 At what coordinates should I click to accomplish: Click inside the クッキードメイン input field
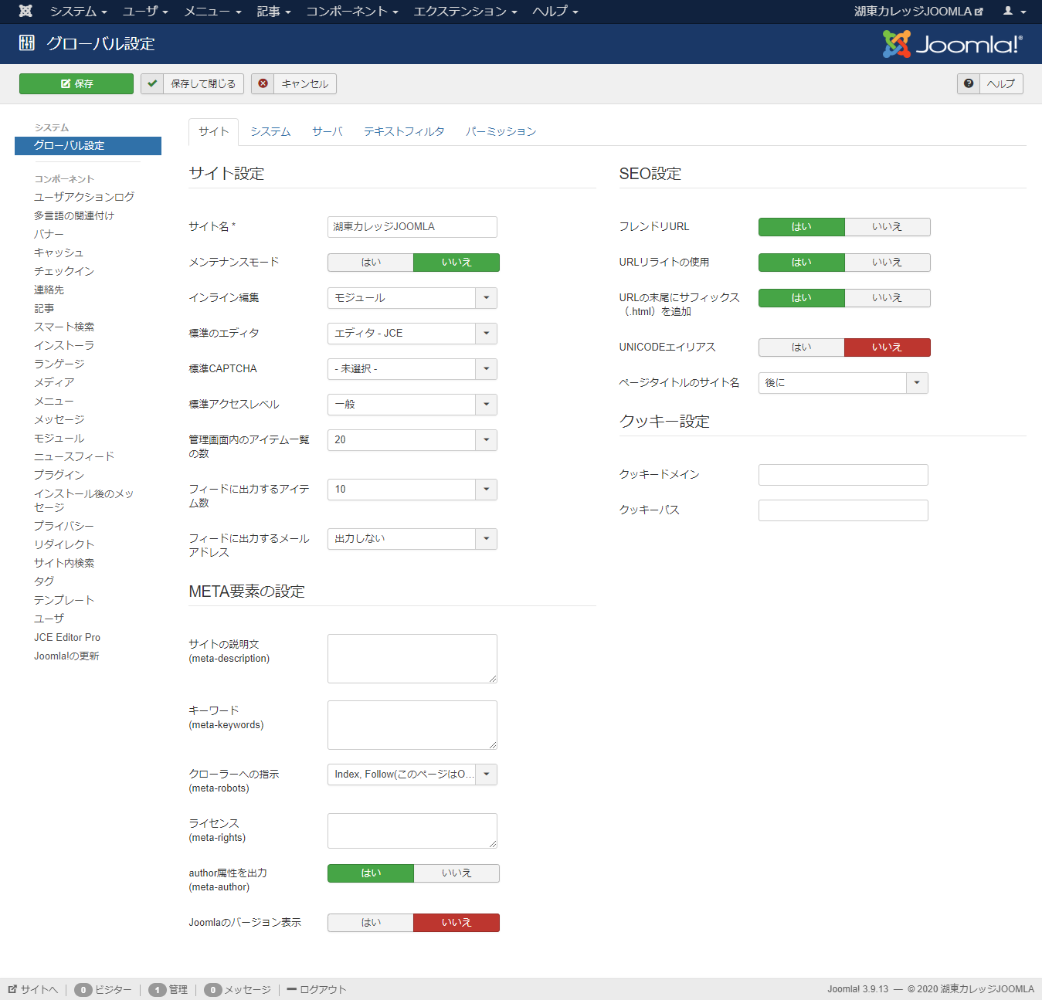pyautogui.click(x=843, y=474)
